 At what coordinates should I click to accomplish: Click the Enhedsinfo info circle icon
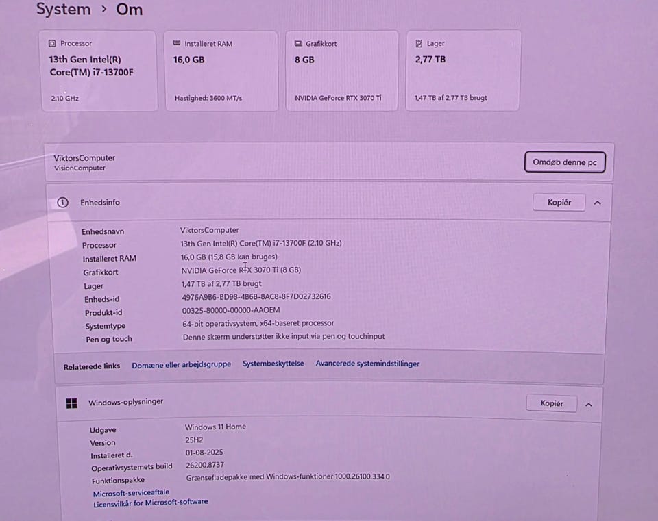tap(62, 203)
